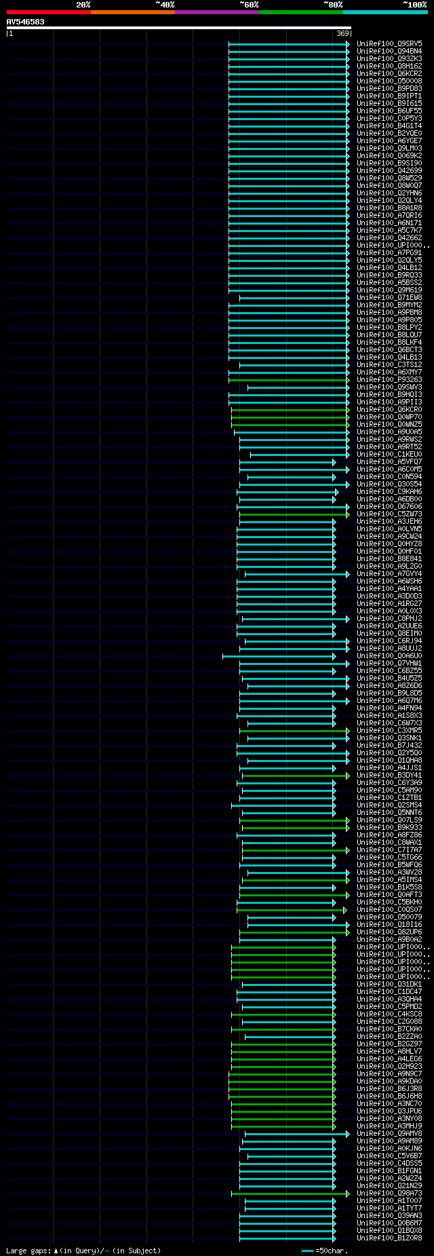Select the UniRef100_C1KEU0 label
The width and height of the screenshot is (434, 1256).
tap(389, 454)
